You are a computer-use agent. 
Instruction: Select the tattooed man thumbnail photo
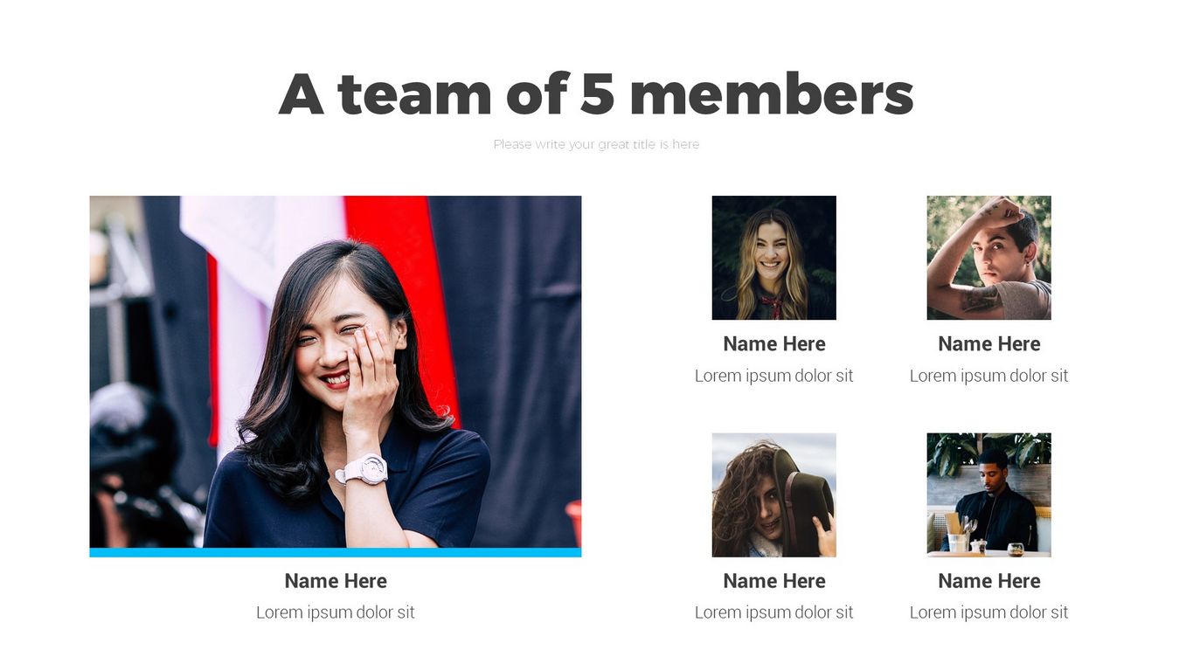click(988, 258)
